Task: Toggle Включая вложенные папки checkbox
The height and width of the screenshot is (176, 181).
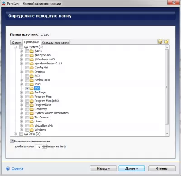Action: click(12, 141)
